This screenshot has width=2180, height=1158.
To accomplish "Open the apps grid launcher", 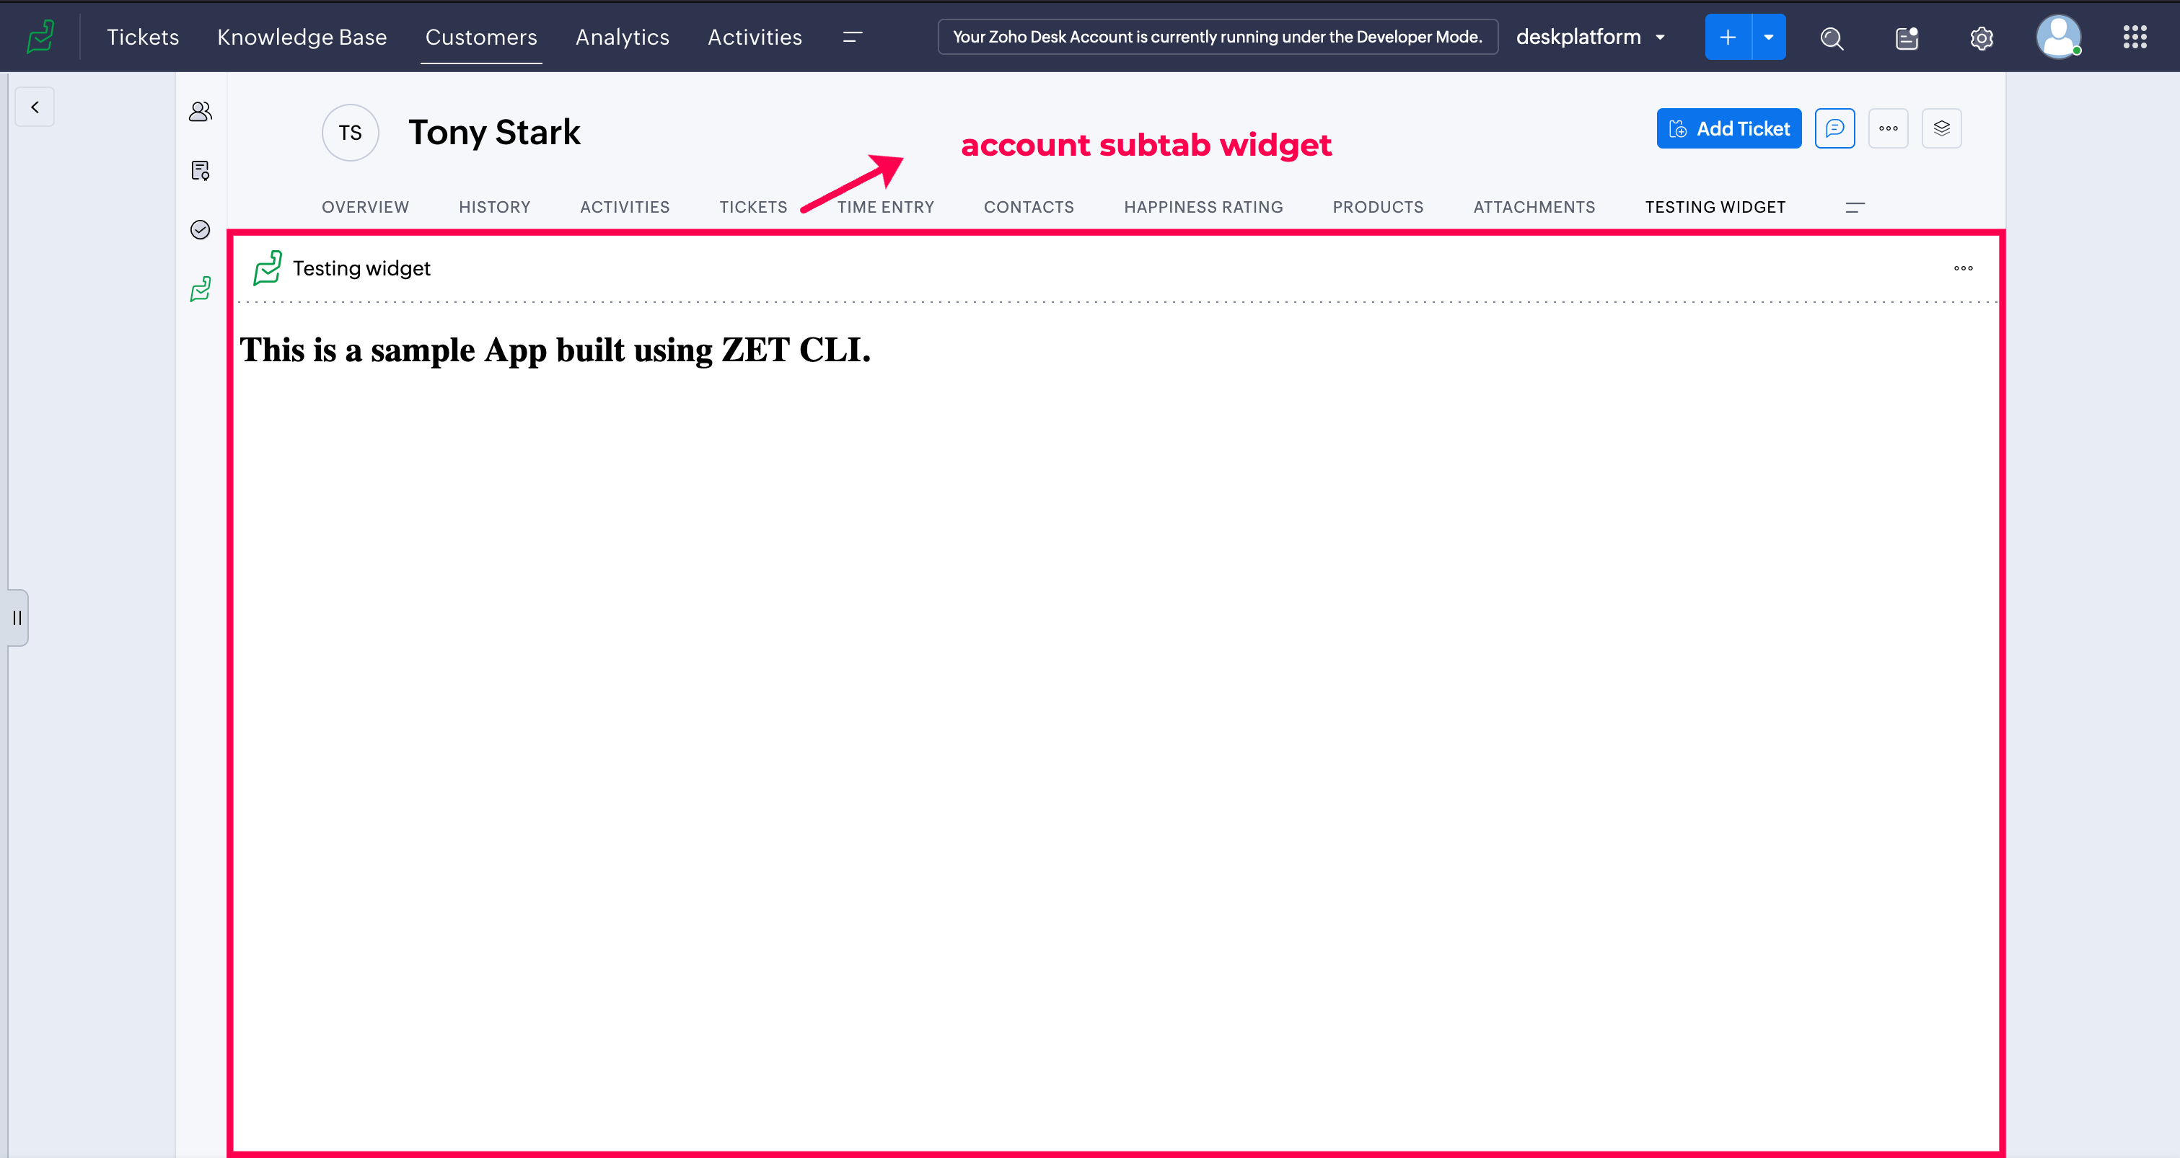I will click(x=2135, y=36).
